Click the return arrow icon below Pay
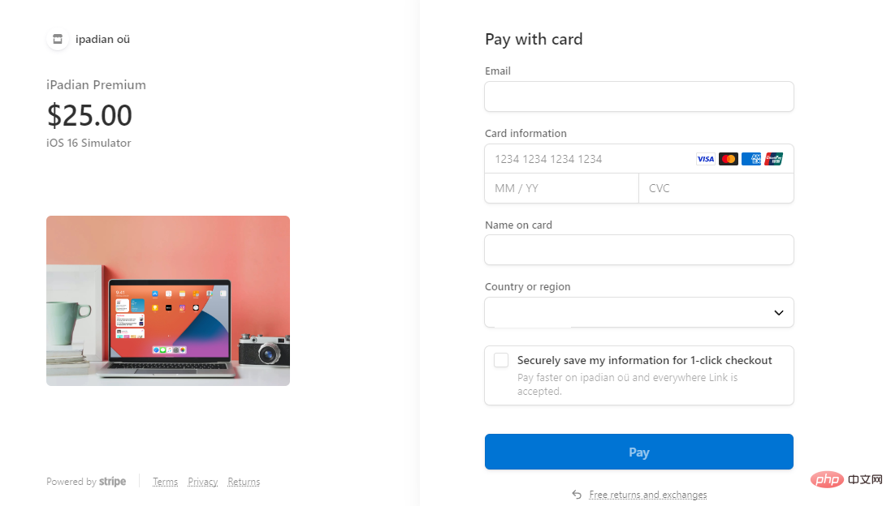 click(577, 495)
